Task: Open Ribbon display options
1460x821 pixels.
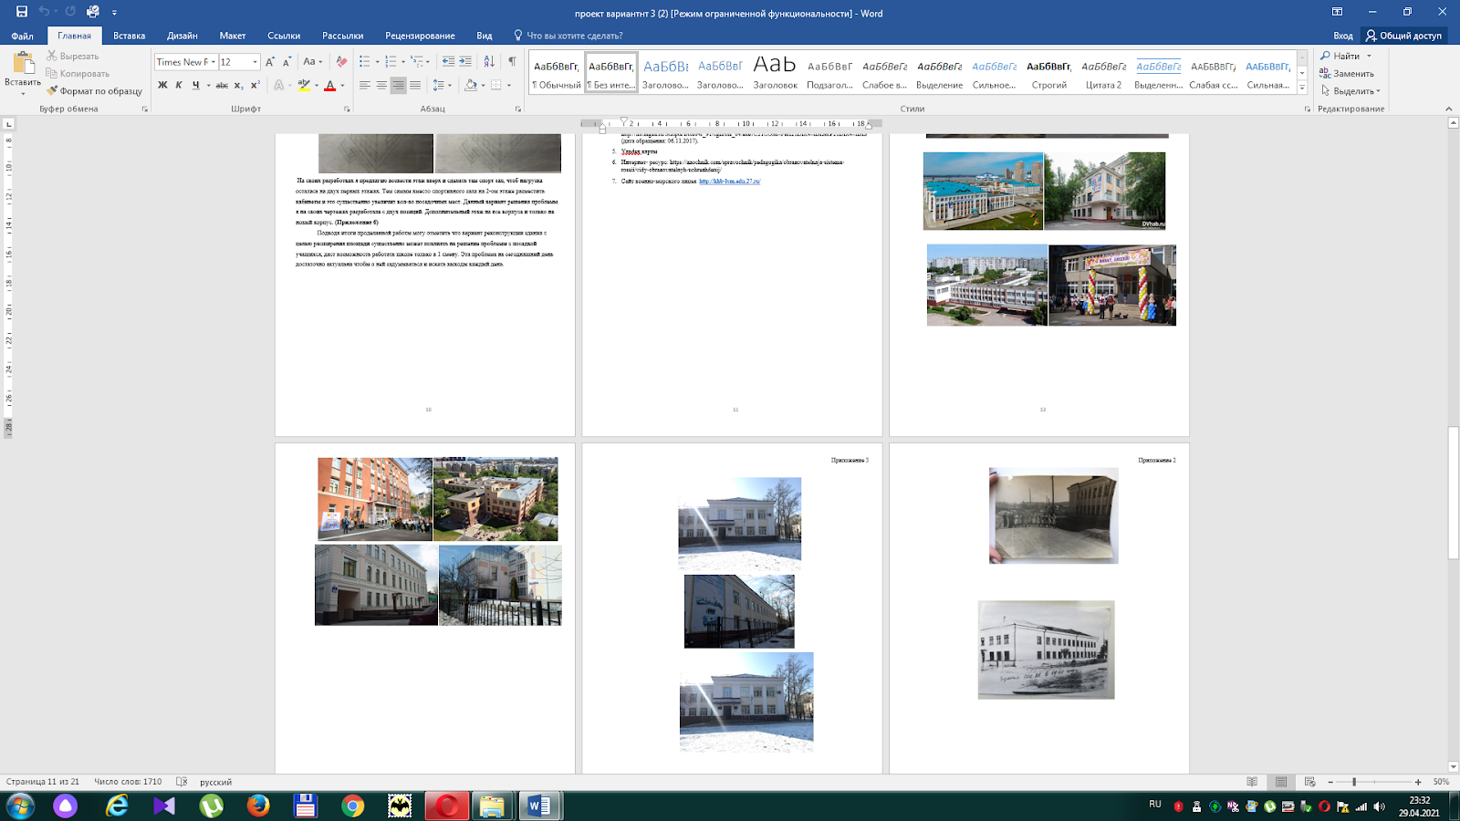Action: [x=1337, y=12]
